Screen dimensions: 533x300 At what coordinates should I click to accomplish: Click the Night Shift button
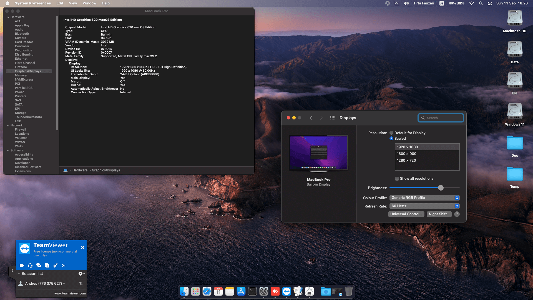439,214
